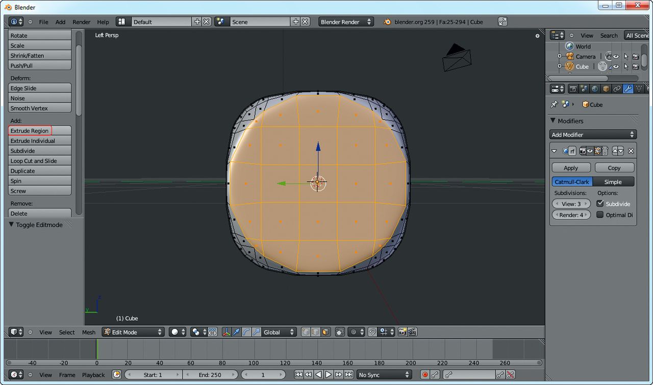The width and height of the screenshot is (653, 385).
Task: Open pivot point dropdown
Action: [x=199, y=332]
